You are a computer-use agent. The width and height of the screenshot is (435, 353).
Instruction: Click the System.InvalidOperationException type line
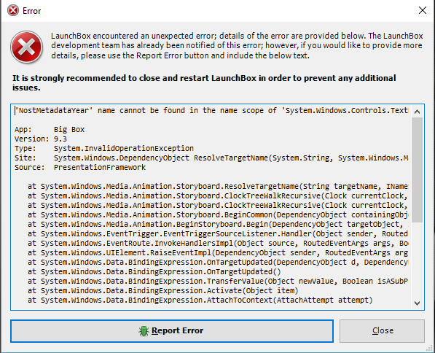point(104,148)
